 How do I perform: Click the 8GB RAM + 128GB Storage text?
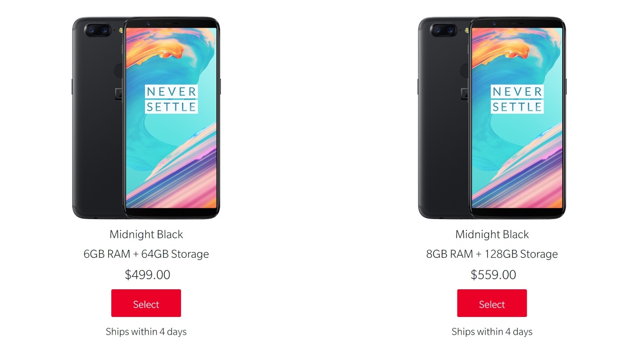492,254
